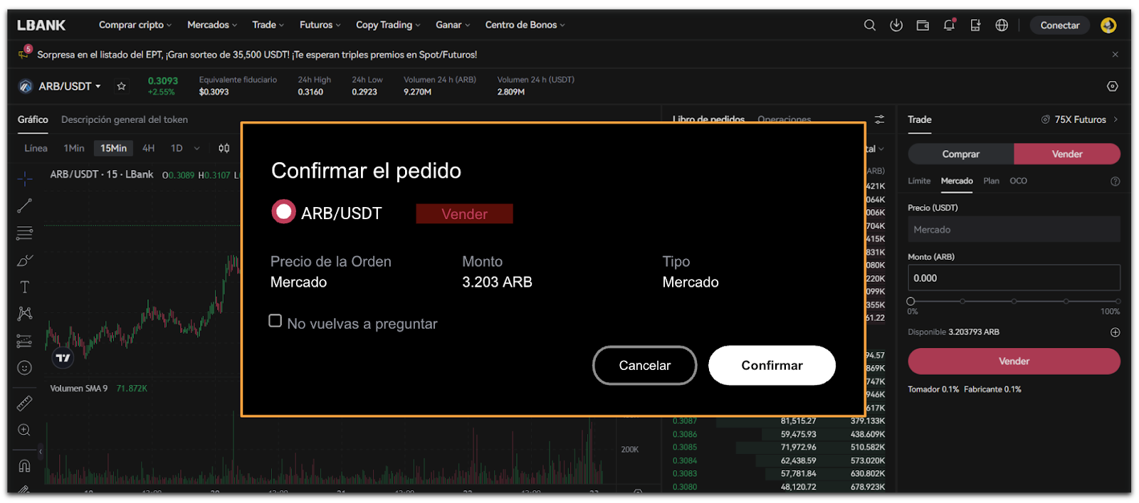Select the pattern drawing tool
Viewport: 1139px width, 503px height.
pos(25,314)
